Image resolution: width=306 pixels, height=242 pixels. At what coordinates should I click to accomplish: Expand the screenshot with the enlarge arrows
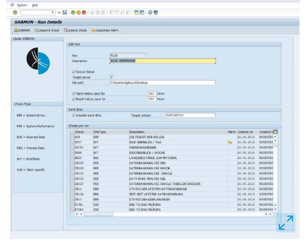pyautogui.click(x=286, y=222)
